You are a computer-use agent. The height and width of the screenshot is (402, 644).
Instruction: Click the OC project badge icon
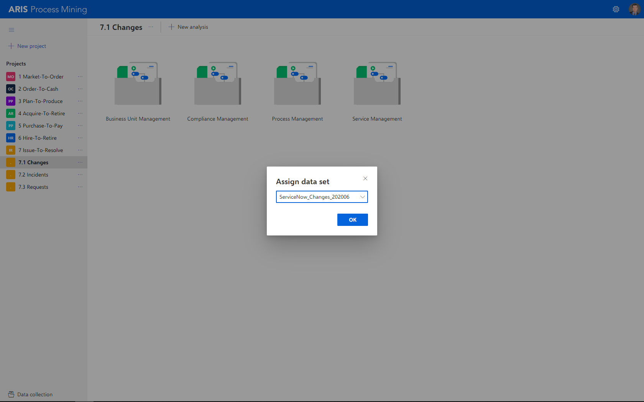coord(11,89)
